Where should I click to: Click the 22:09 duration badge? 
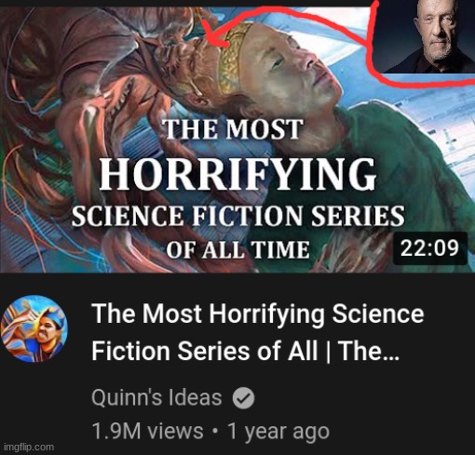click(x=430, y=248)
